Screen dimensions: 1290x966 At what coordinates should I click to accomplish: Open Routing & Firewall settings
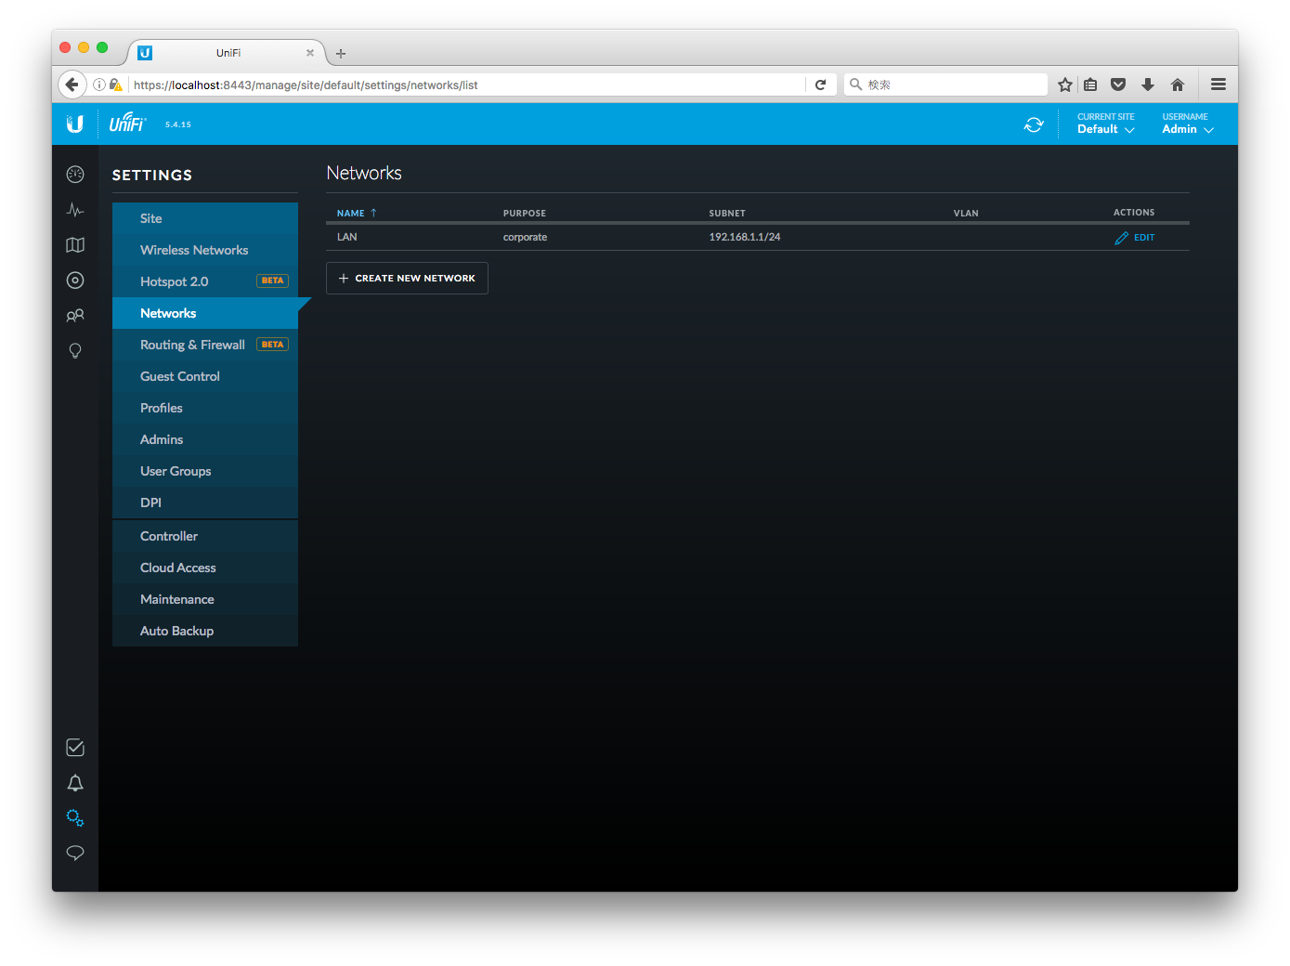click(x=192, y=346)
